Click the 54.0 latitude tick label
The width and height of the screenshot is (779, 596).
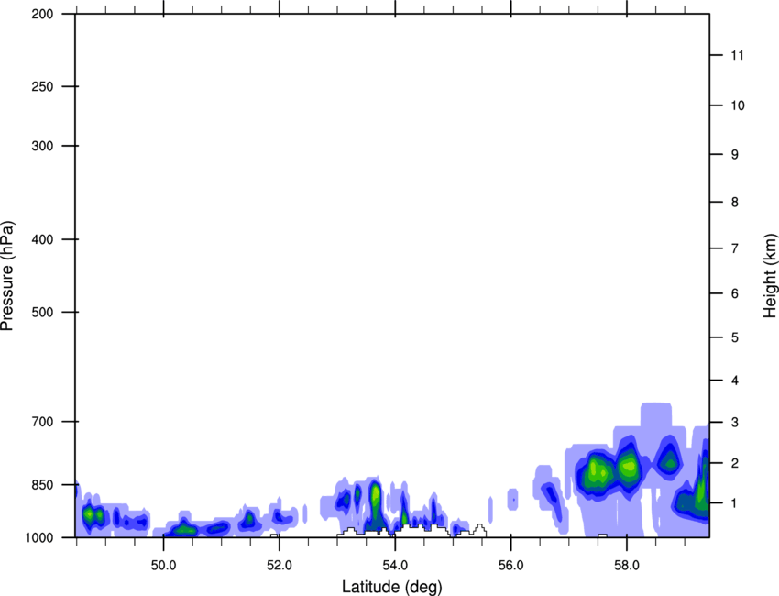pyautogui.click(x=395, y=566)
